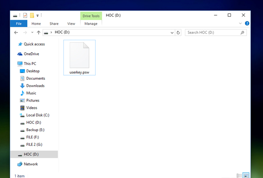Open Music folder in sidebar
This screenshot has height=178, width=263.
31,93
